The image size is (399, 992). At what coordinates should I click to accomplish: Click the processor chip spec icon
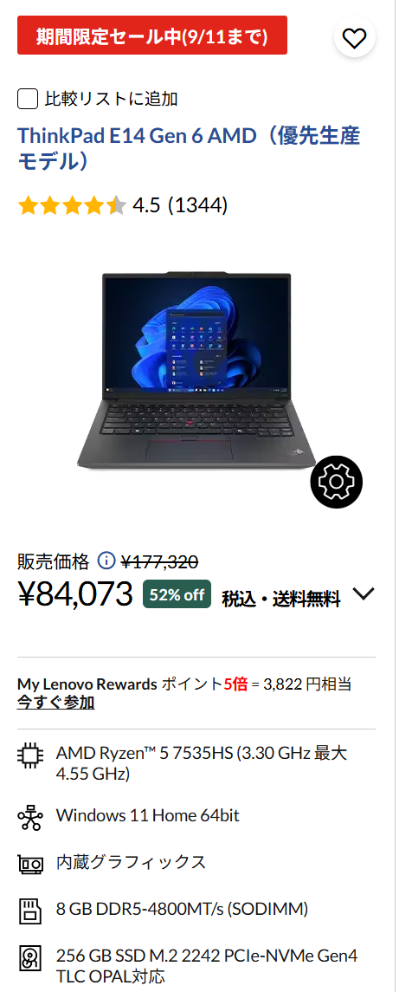click(30, 756)
